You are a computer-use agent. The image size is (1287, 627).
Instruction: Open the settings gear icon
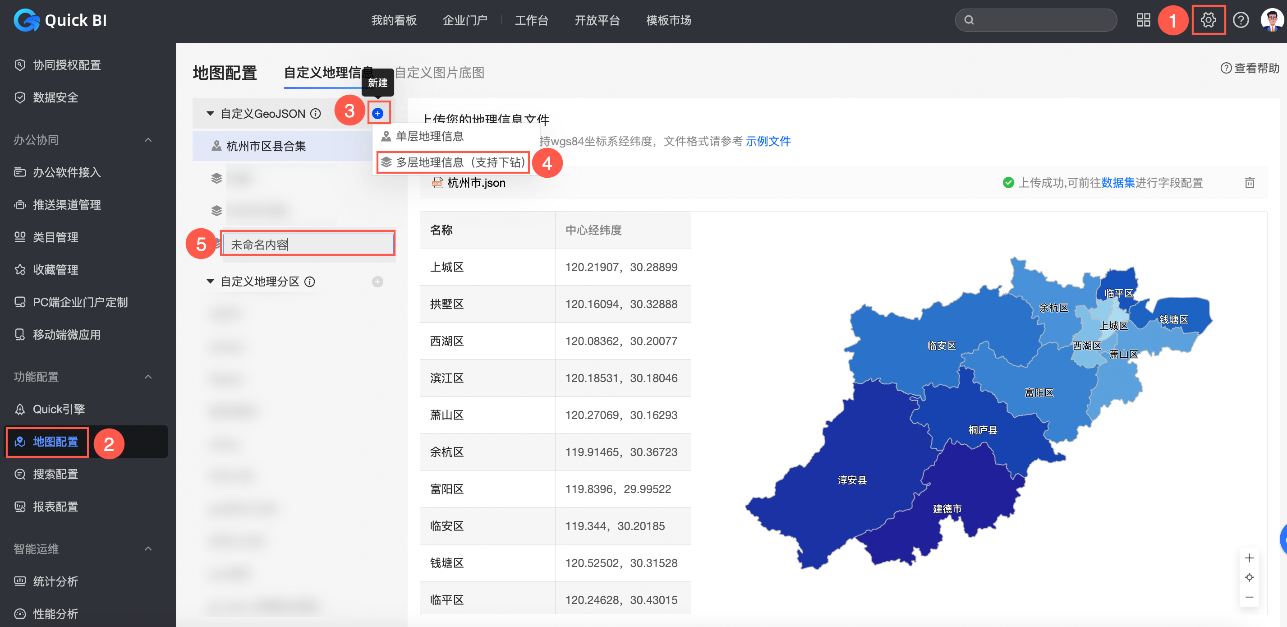click(x=1208, y=20)
